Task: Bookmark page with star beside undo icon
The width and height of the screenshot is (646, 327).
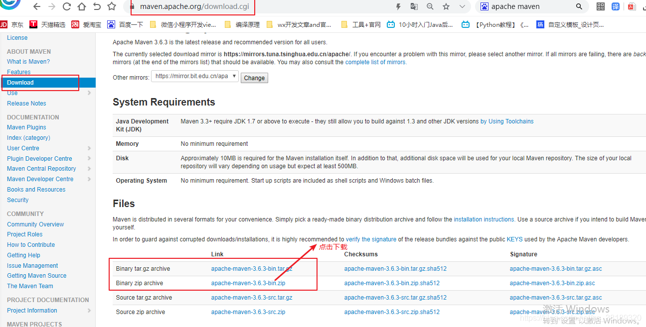Action: tap(112, 7)
